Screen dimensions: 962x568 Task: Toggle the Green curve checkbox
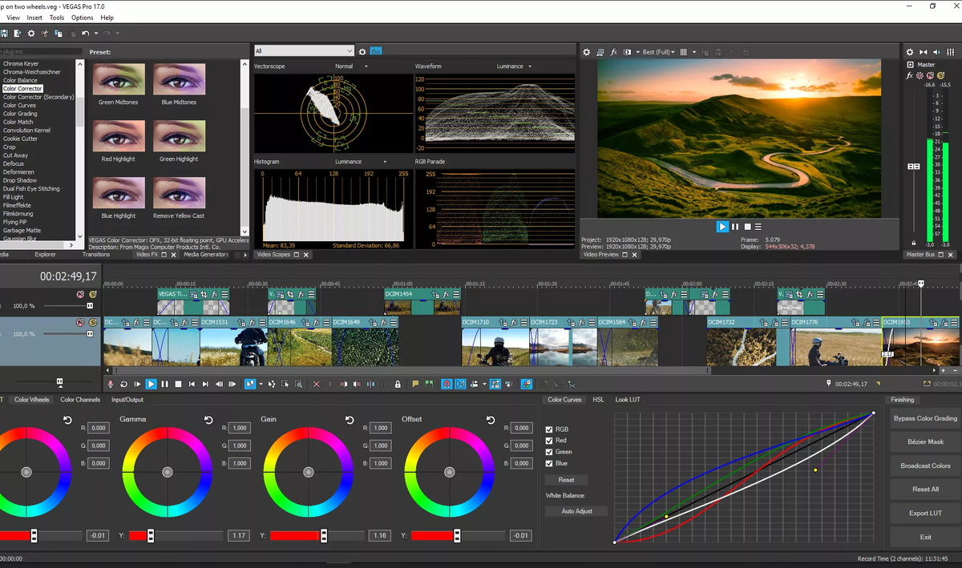(549, 452)
